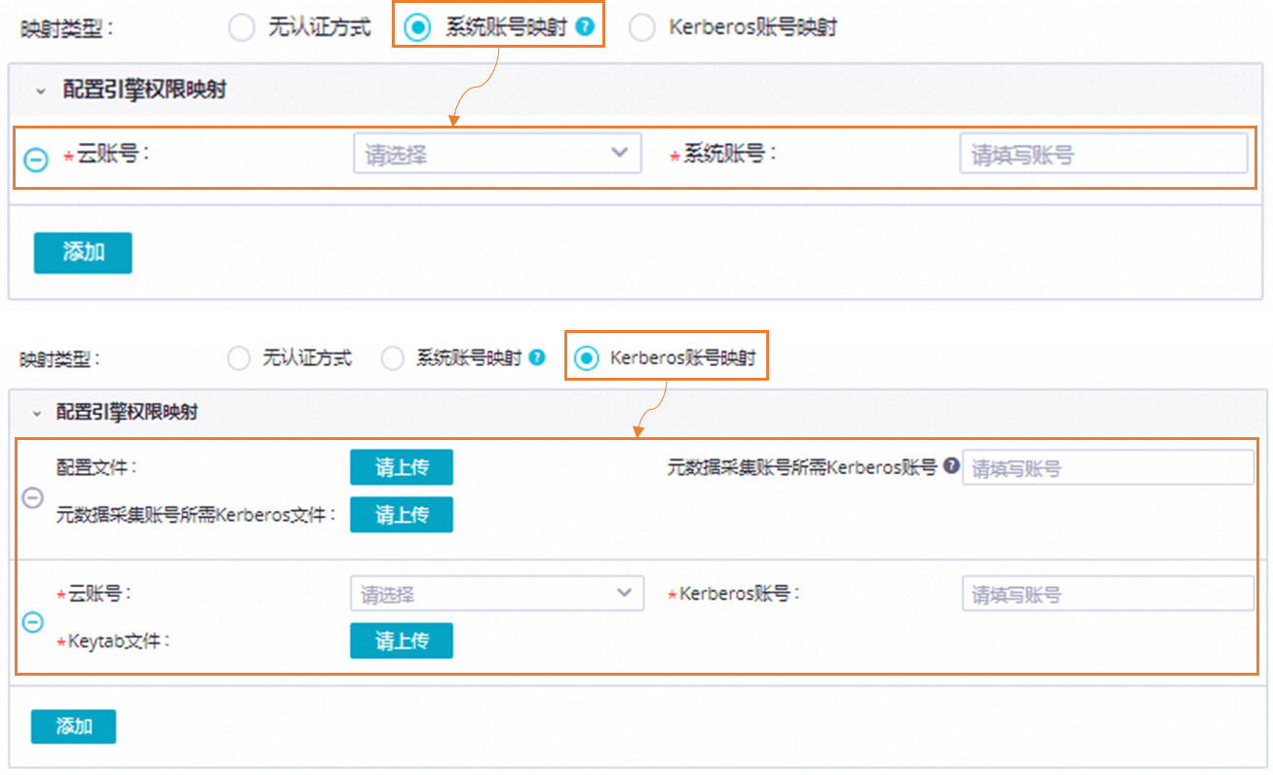Open the 云账号 dropdown in top section
Screen dimensions: 1273x775
coord(497,153)
